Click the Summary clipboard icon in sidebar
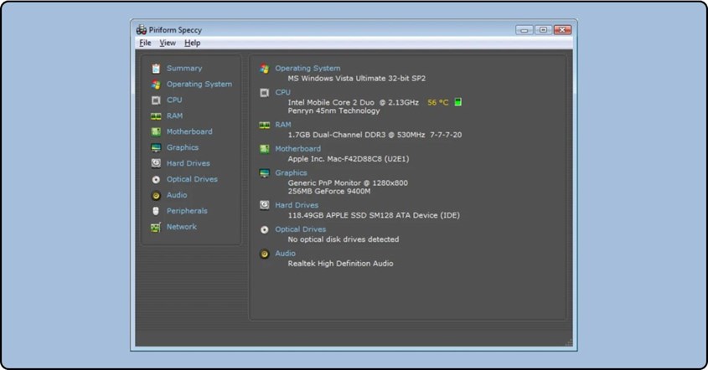This screenshot has height=370, width=708. pyautogui.click(x=156, y=69)
